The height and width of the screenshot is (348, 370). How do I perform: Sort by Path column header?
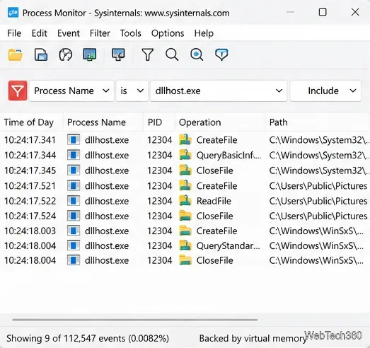pyautogui.click(x=318, y=122)
